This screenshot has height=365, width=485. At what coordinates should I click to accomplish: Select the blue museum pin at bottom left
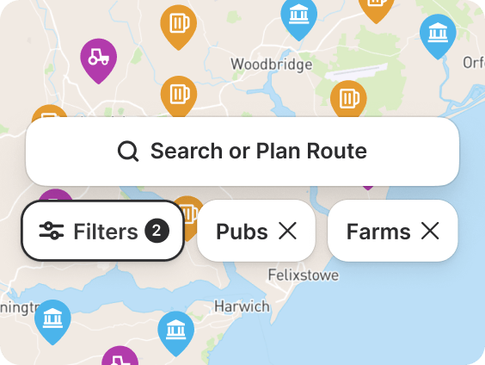(x=52, y=319)
